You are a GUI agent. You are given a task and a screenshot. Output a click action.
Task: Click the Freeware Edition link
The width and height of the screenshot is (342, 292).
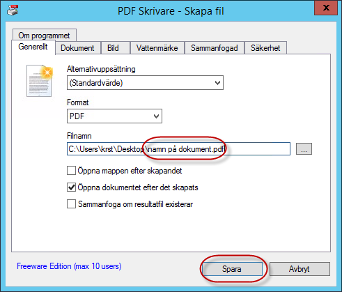[x=69, y=266]
